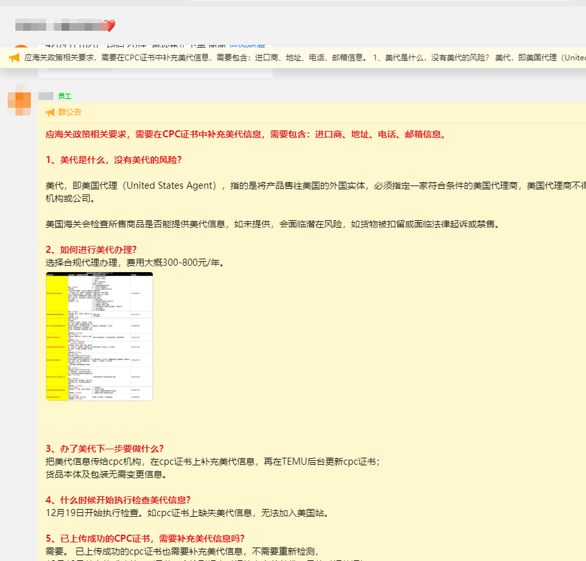Click the 群公告 label text
Viewport: 586px width, 561px height.
pyautogui.click(x=71, y=112)
